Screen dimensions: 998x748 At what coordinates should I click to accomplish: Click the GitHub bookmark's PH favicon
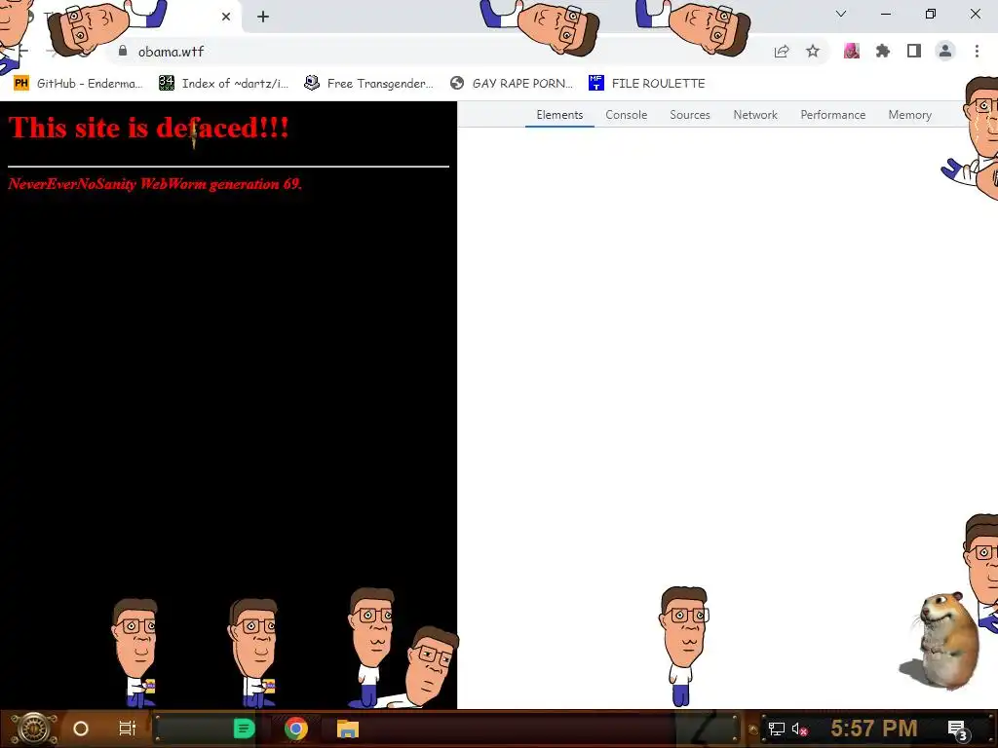pyautogui.click(x=21, y=84)
